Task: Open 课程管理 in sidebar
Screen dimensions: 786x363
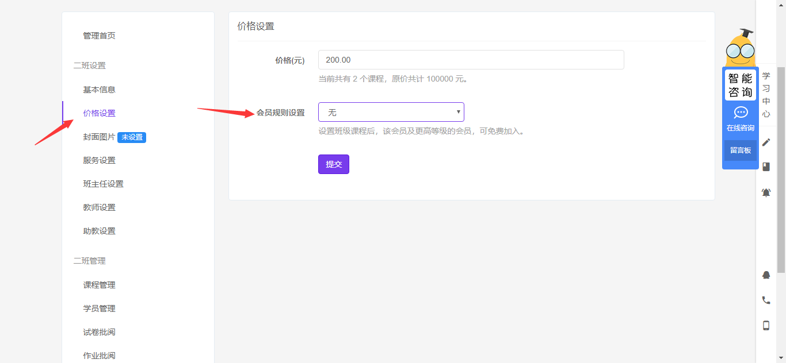Action: coord(99,285)
